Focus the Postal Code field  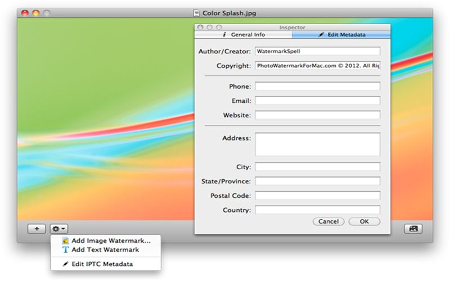(x=318, y=195)
